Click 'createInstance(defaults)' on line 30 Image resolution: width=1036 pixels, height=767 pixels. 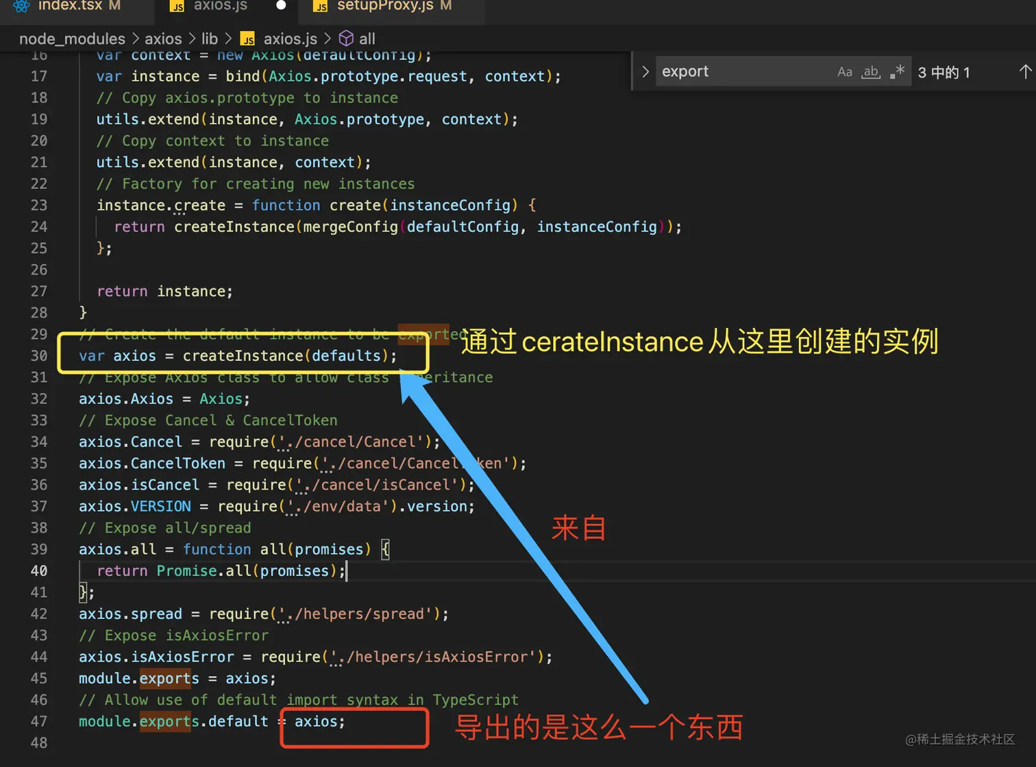click(x=286, y=355)
